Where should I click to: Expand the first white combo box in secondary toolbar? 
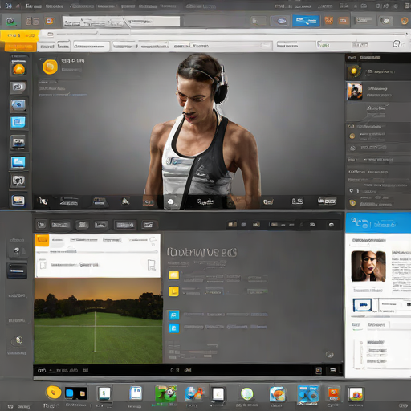pos(92,47)
